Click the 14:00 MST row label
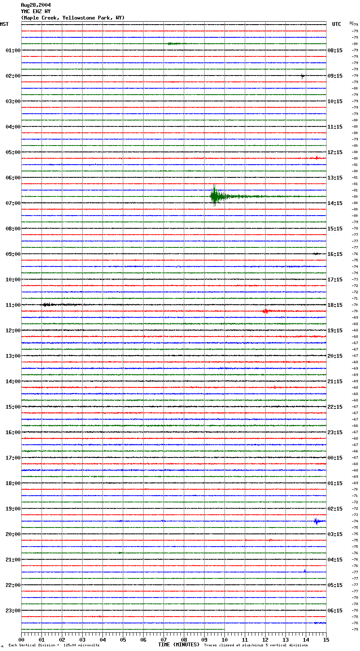The width and height of the screenshot is (360, 651). tap(13, 382)
